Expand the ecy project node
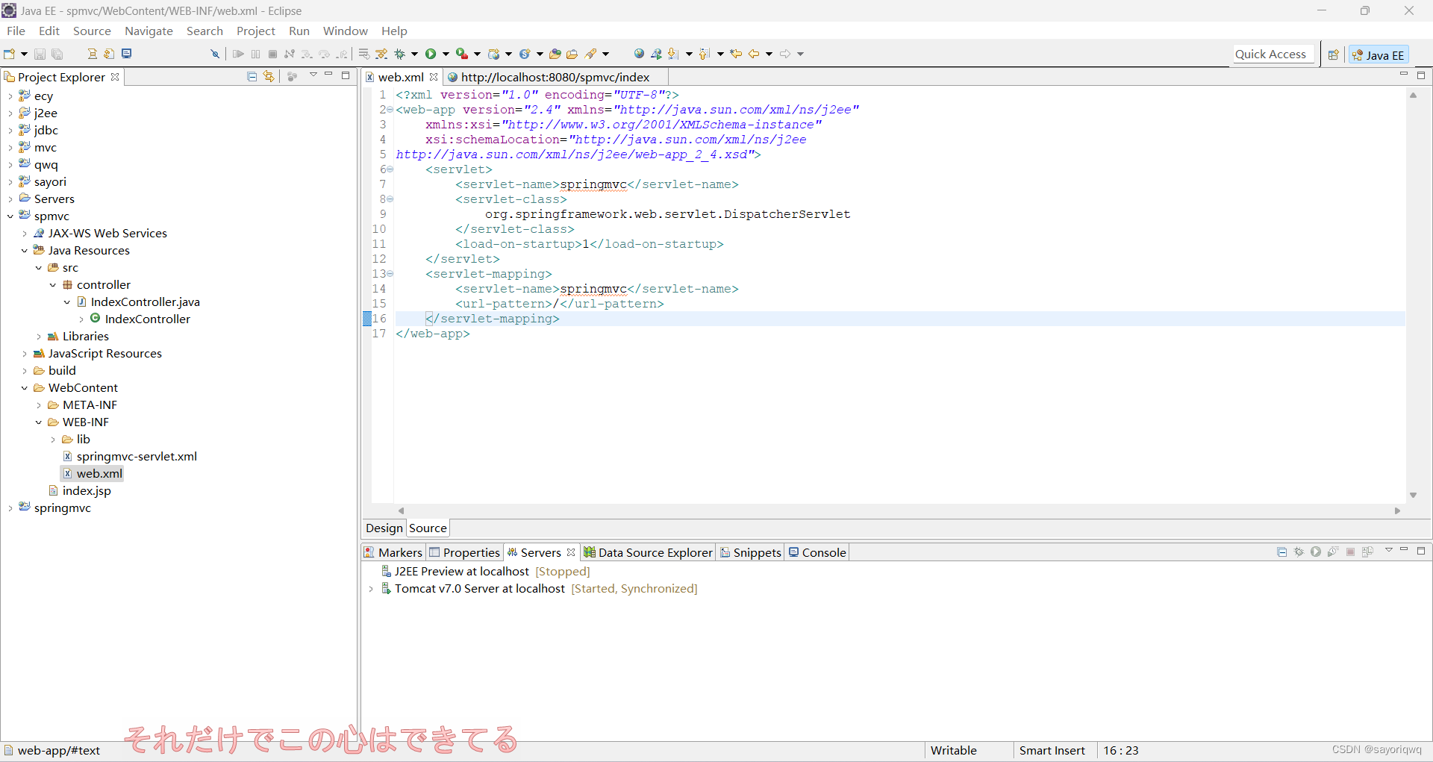Image resolution: width=1433 pixels, height=762 pixels. coord(10,96)
